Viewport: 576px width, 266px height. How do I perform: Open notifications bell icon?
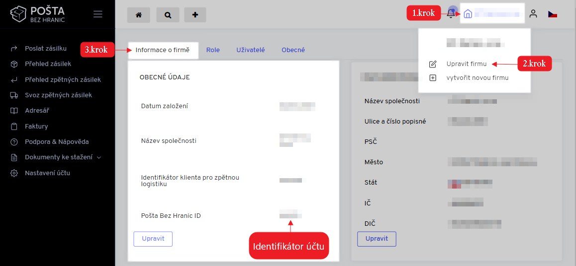pyautogui.click(x=451, y=13)
